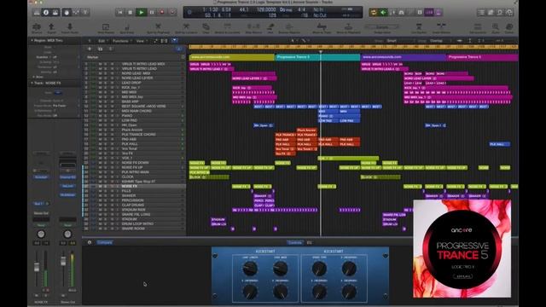Toggle the purple Count-in button
Screen dimensions: 546x307
(429, 13)
